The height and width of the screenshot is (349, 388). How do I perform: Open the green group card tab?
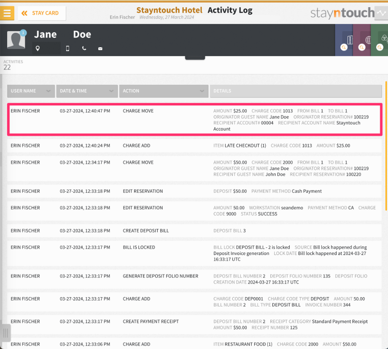coord(379,40)
